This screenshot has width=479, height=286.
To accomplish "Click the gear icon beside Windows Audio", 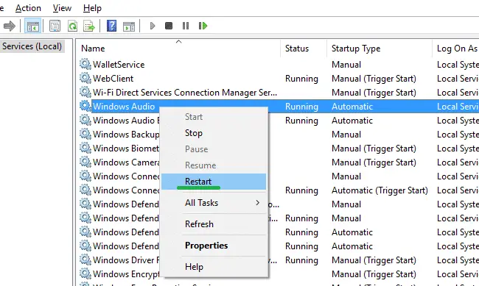I will coord(85,106).
